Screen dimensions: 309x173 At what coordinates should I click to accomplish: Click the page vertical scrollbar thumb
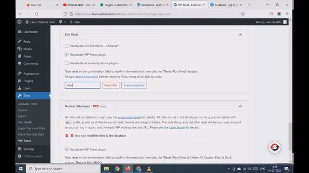pos(290,136)
